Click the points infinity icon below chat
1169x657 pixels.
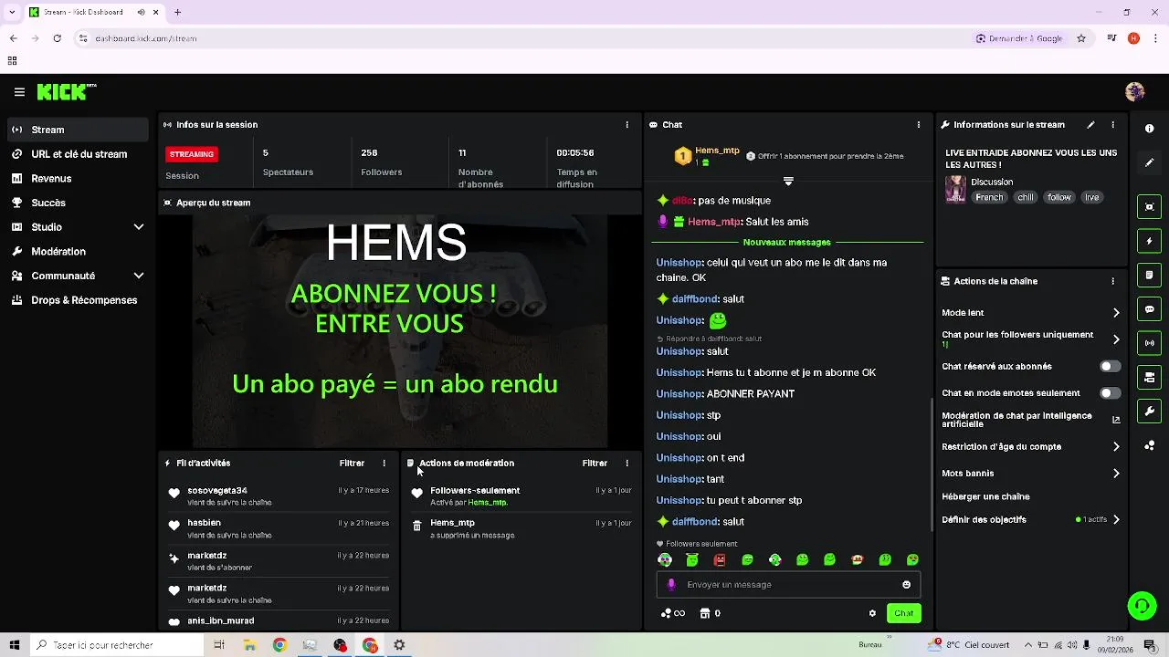pos(673,613)
